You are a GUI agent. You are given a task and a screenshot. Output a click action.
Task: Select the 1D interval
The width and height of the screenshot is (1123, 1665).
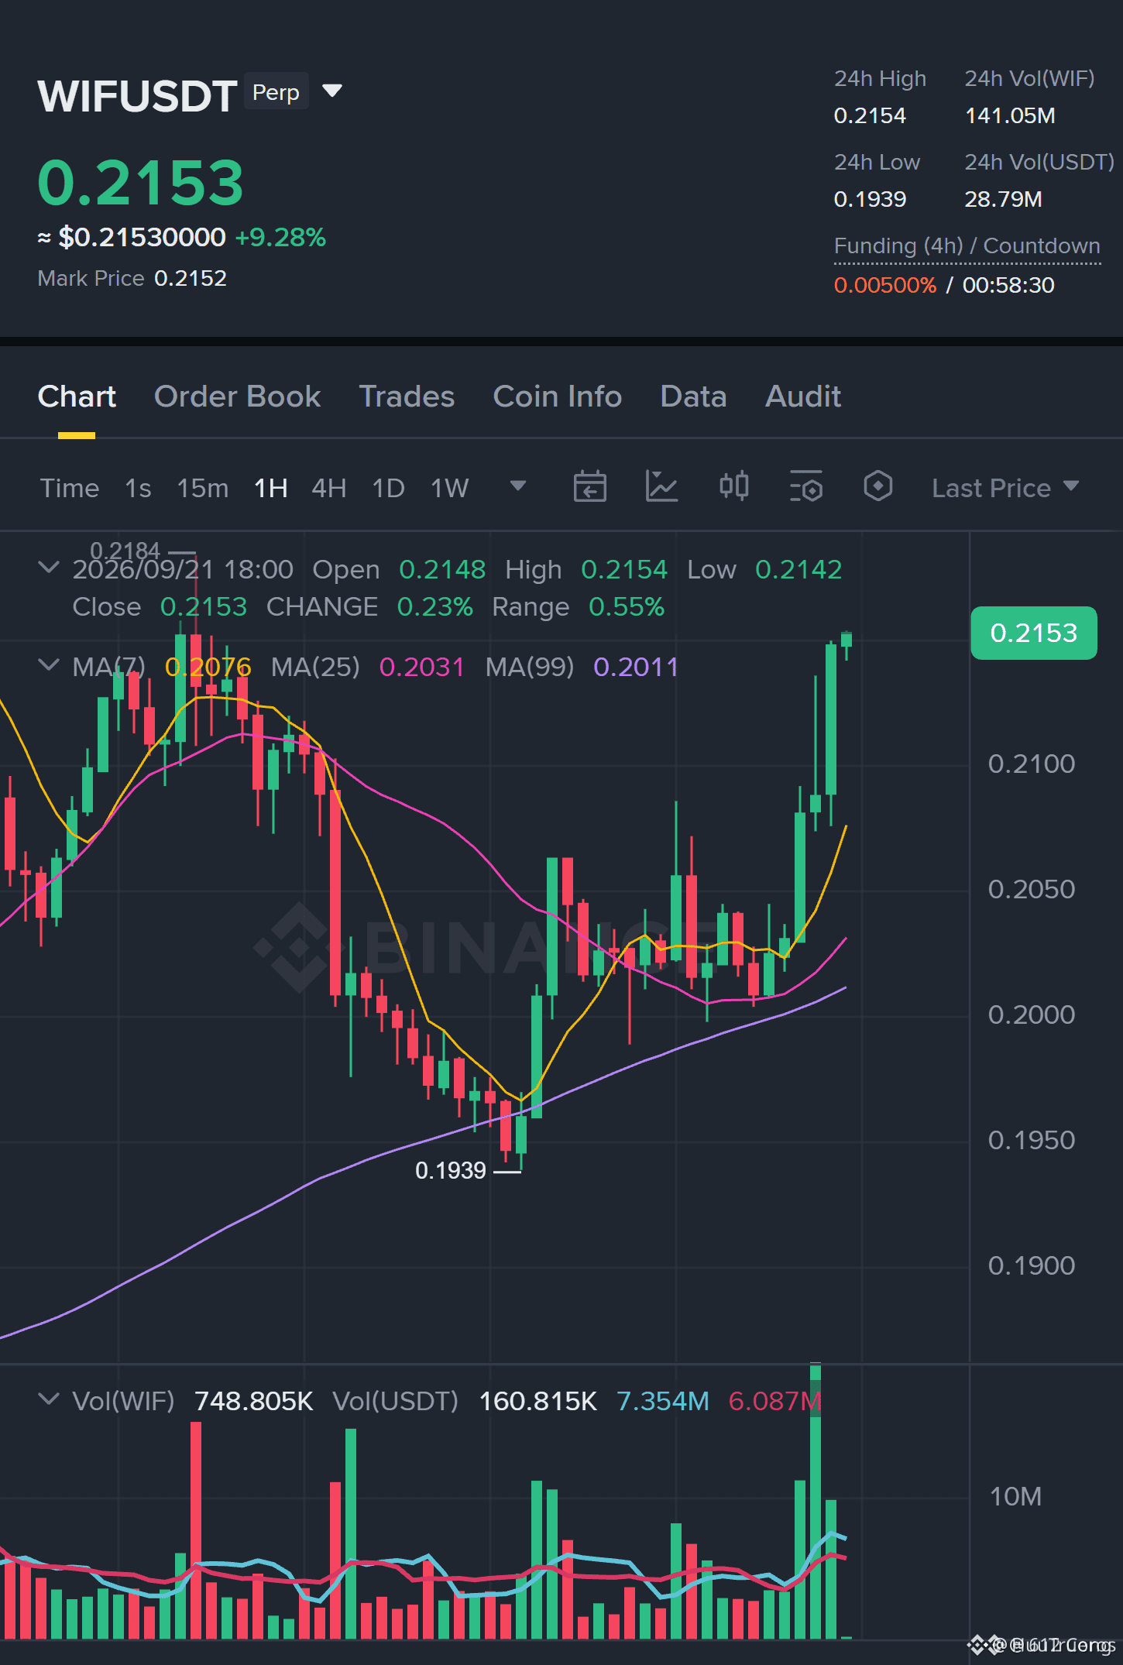[389, 488]
